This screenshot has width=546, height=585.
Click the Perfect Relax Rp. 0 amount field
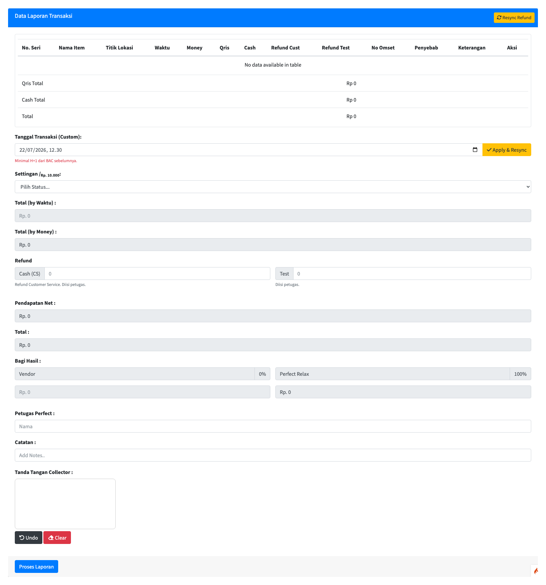click(x=403, y=392)
